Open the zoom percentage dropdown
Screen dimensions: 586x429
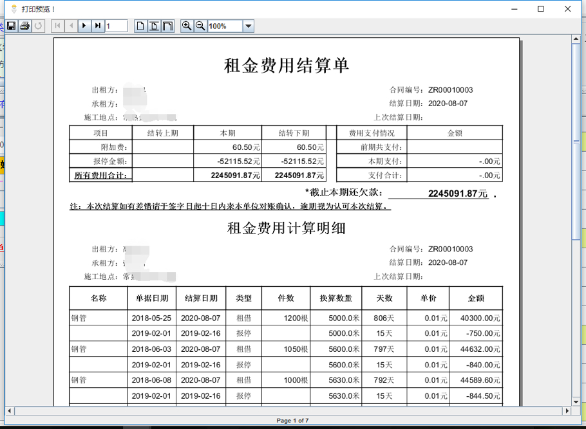(249, 26)
